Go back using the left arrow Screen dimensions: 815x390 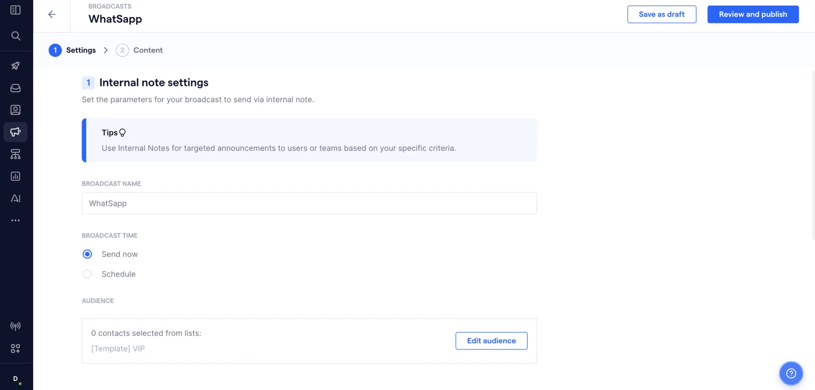(52, 14)
